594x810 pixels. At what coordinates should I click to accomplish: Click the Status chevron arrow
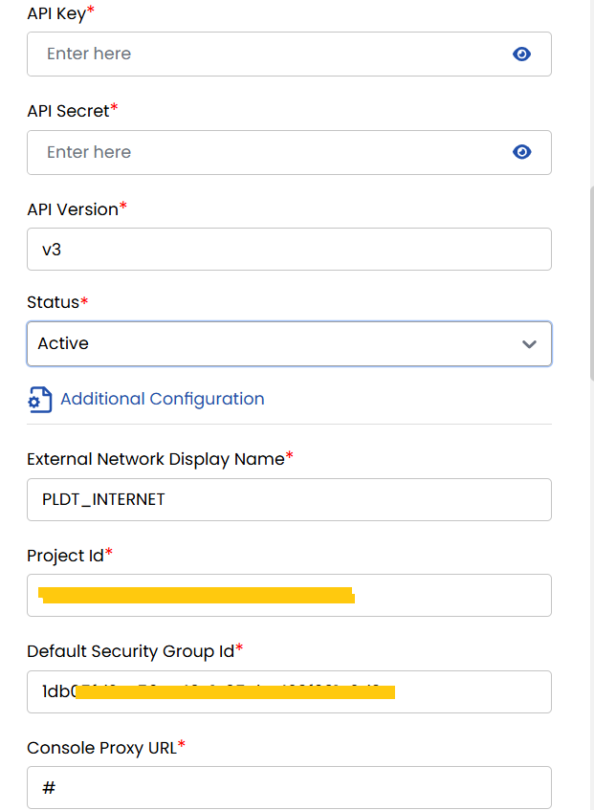529,343
